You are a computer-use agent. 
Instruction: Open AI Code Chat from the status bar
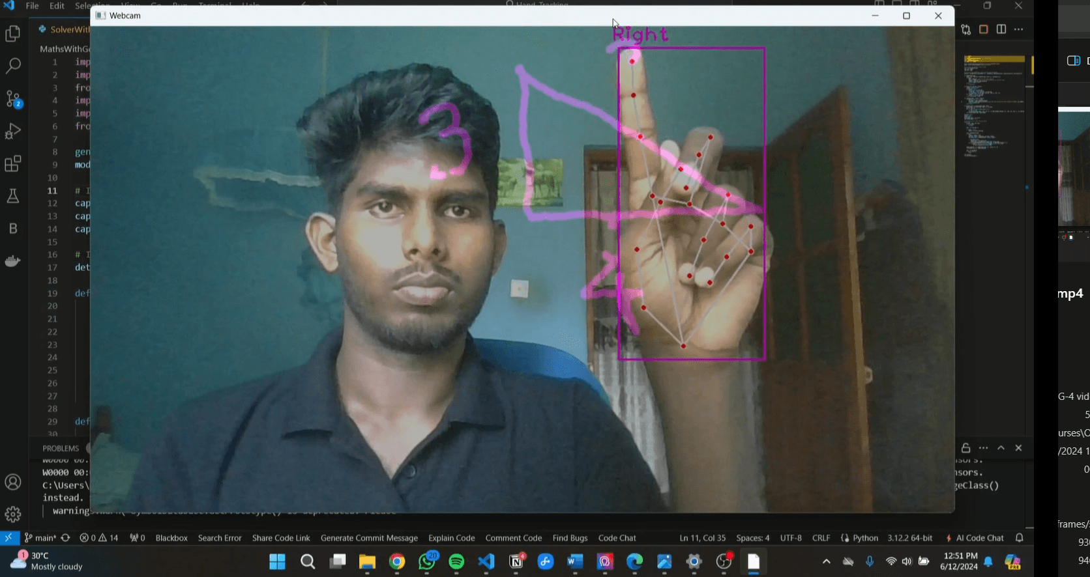coord(975,538)
